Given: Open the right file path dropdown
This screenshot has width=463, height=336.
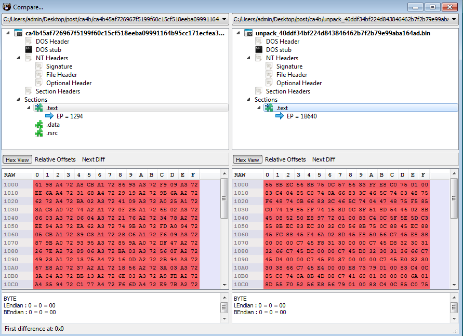Looking at the screenshot, I should click(454, 20).
